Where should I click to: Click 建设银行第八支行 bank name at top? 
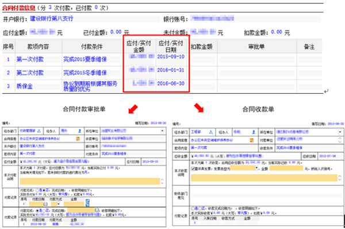(x=52, y=19)
